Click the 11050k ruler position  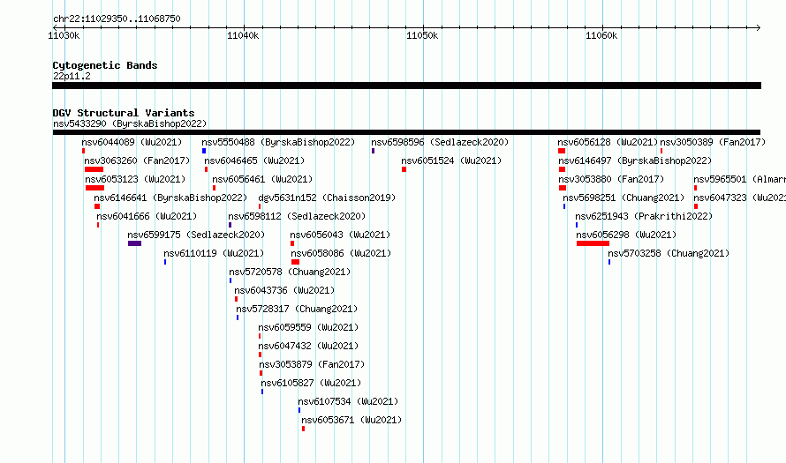[422, 35]
